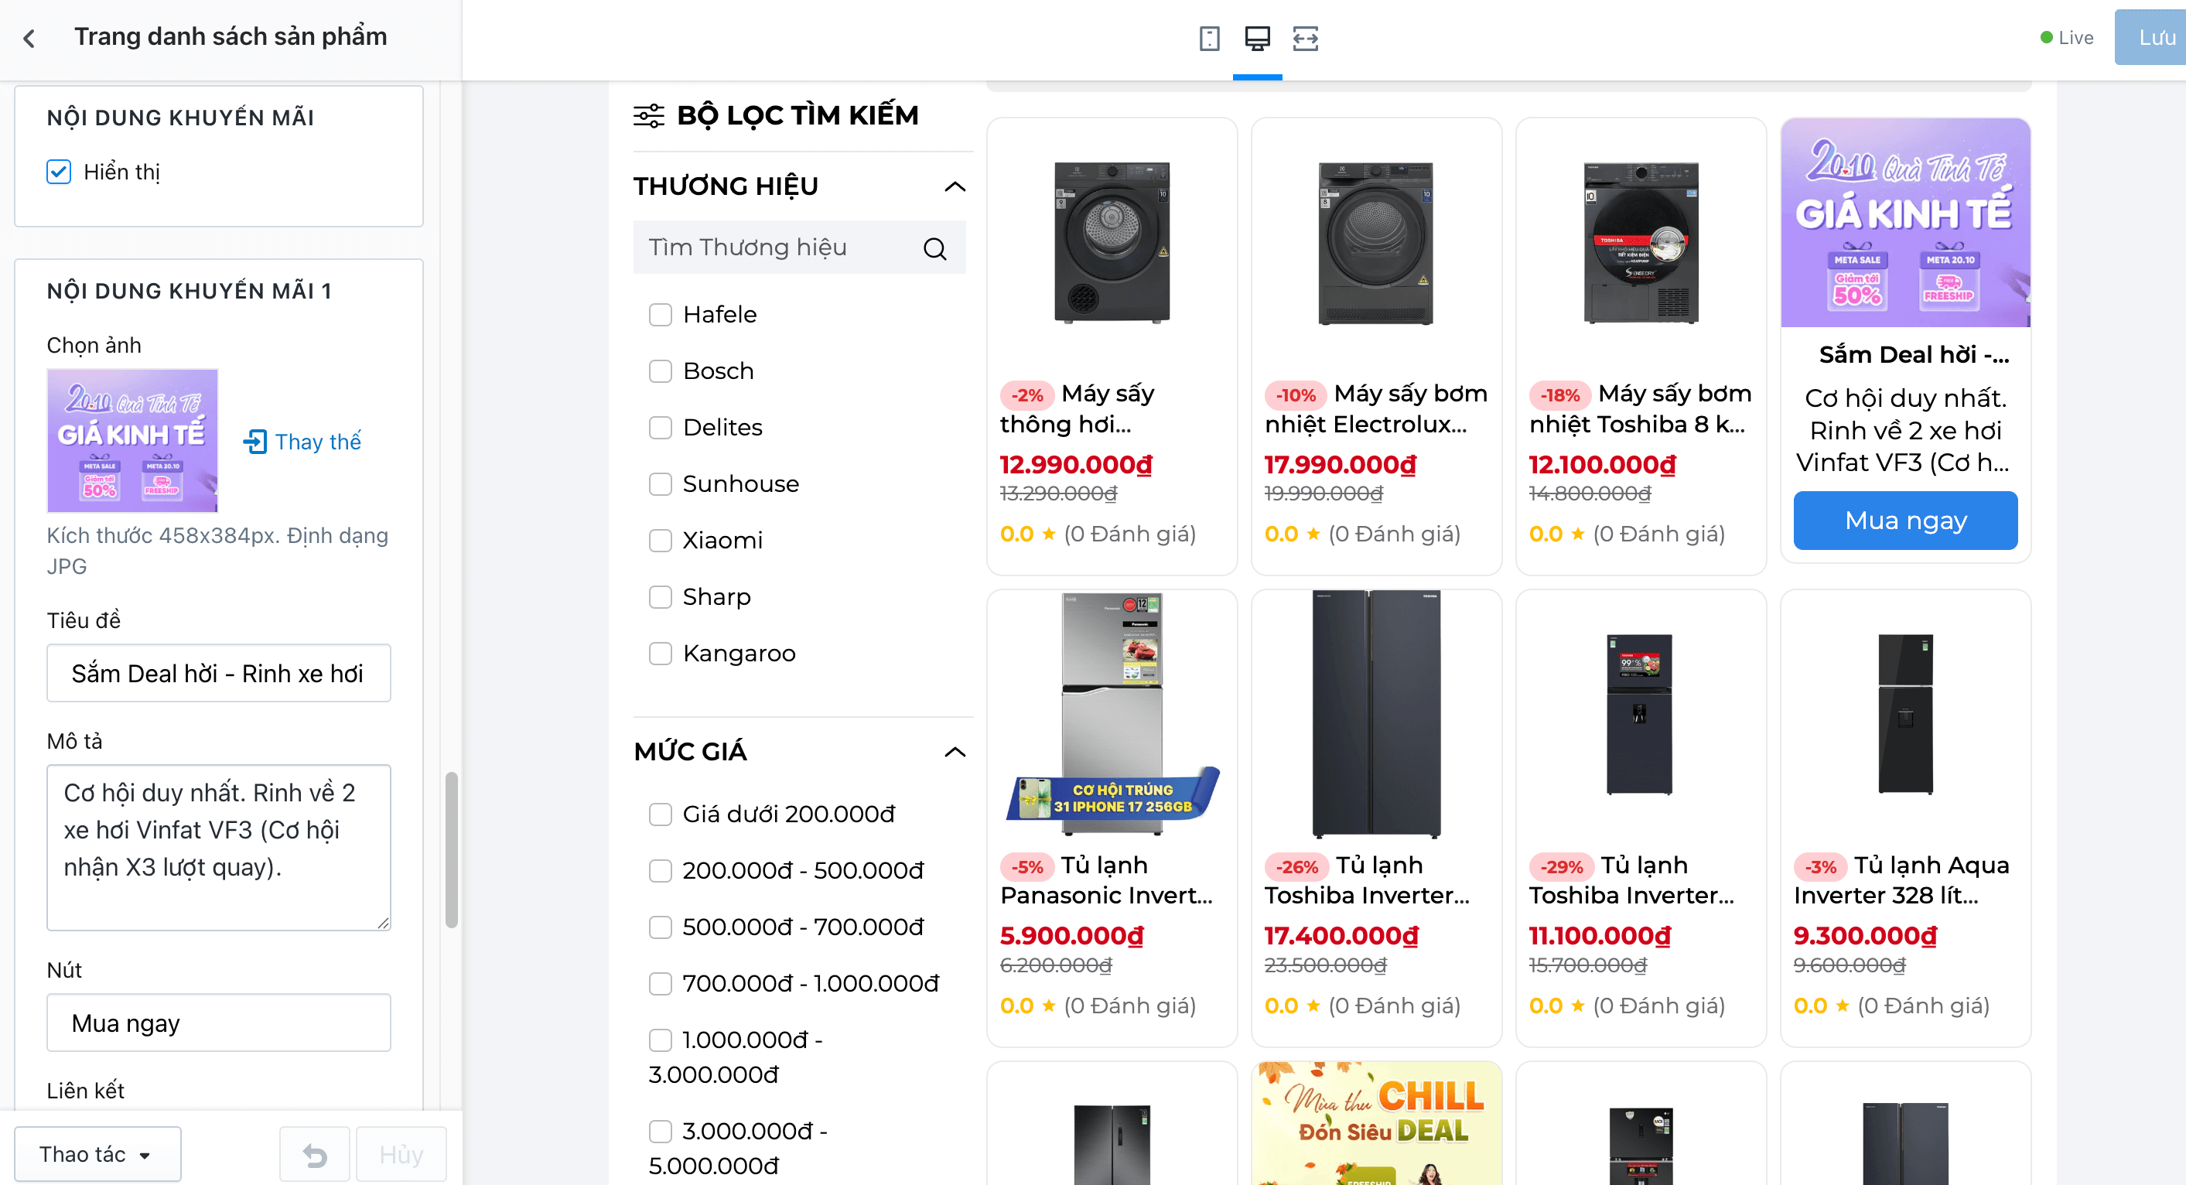Screen dimensions: 2186x1185
Task: Check the Sunhouse brand filter
Action: (x=661, y=484)
